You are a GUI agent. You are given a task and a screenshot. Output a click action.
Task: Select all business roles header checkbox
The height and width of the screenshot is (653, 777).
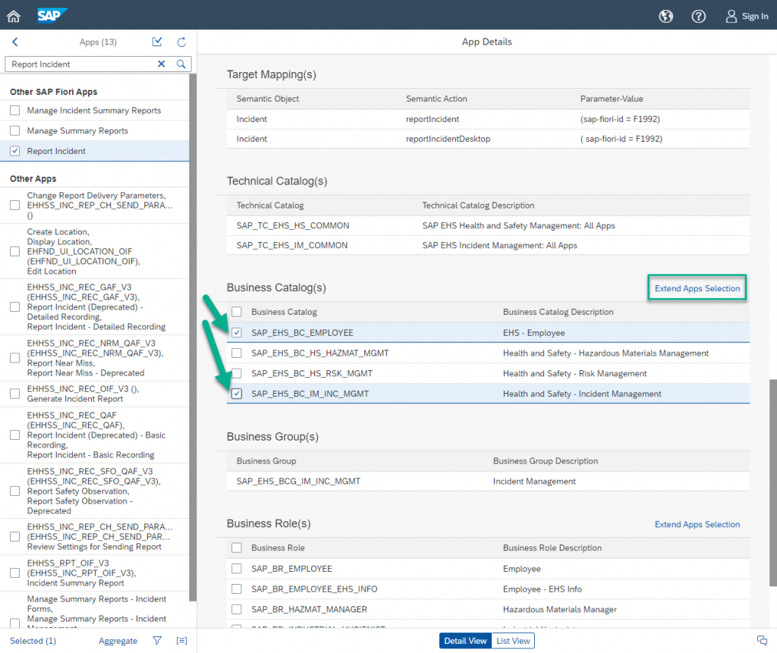(x=237, y=548)
